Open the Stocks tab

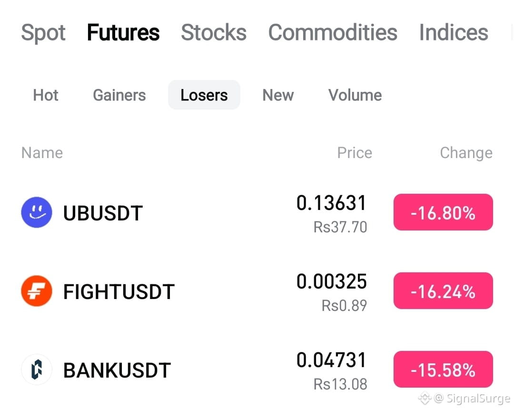214,32
